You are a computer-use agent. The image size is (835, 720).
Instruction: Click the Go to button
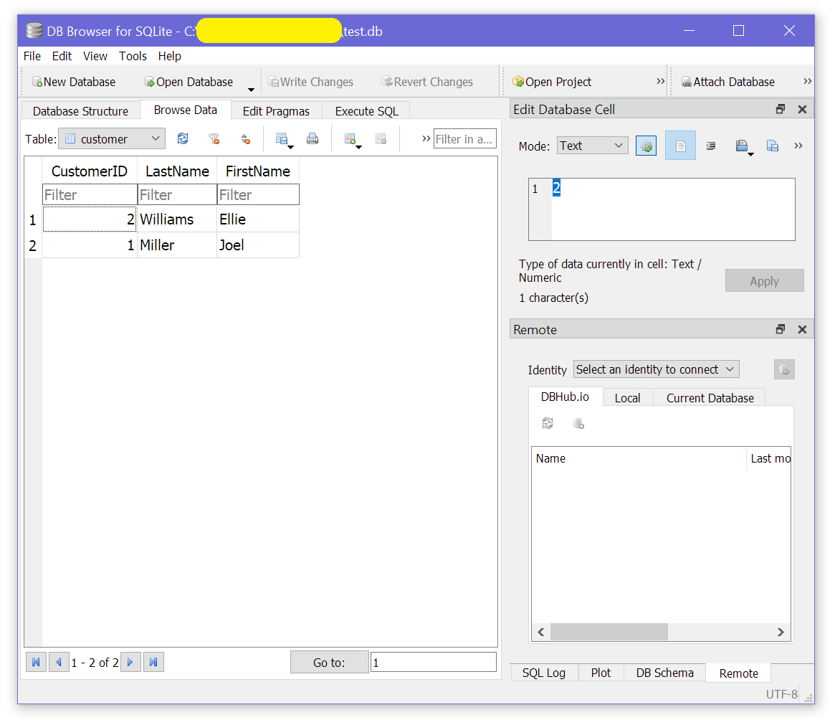coord(329,663)
